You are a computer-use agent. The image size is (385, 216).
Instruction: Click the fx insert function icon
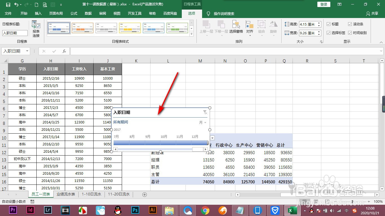point(64,51)
